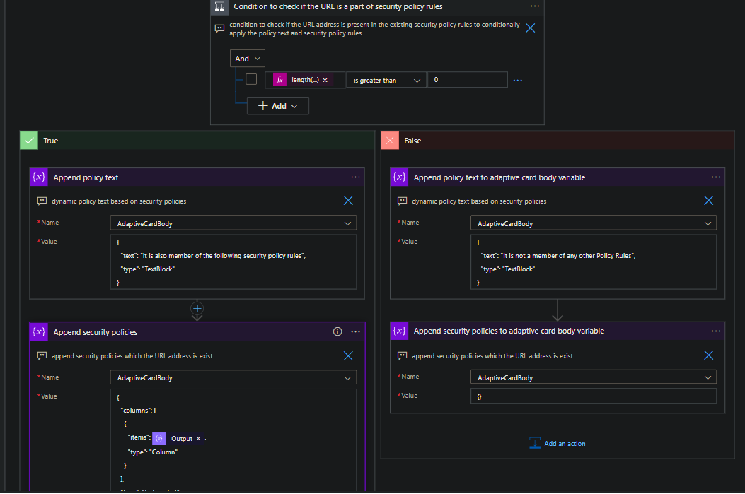Open the condition row's ellipsis options menu
Screen dimensions: 745x494
pos(518,80)
